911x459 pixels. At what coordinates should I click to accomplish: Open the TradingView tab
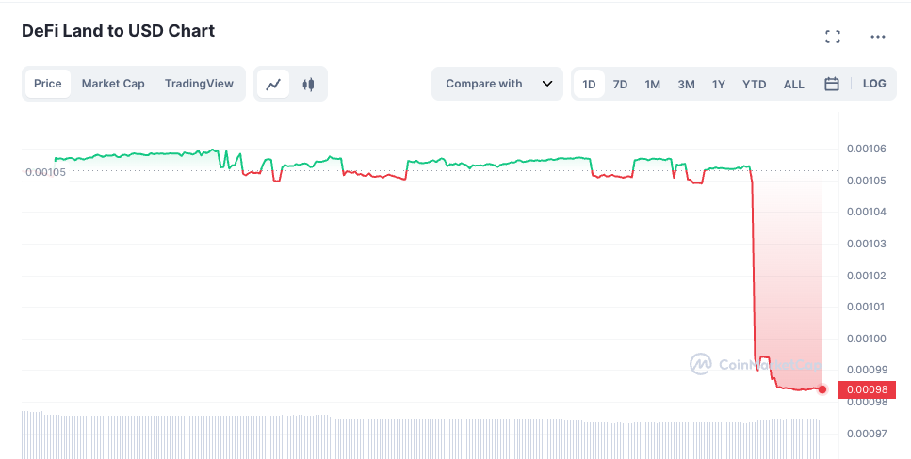coord(199,84)
